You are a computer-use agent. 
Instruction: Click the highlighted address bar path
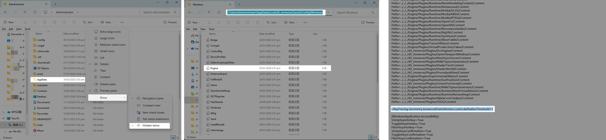pyautogui.click(x=275, y=12)
